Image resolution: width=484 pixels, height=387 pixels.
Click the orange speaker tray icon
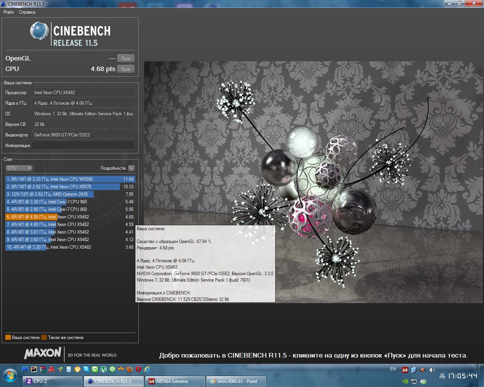[x=423, y=370]
